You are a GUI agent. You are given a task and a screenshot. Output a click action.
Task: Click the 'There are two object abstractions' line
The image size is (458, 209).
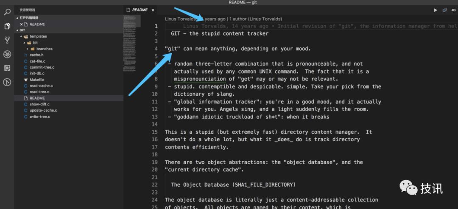(264, 162)
